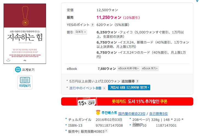Open the 自己啓発5位 ranking link
This screenshot has width=199, height=136.
158,114
